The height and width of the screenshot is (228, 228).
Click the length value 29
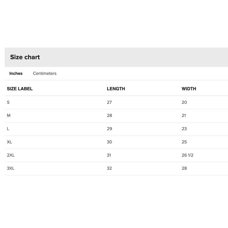(109, 129)
